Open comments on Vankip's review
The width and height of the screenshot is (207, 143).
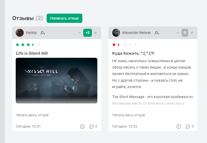click(x=93, y=126)
